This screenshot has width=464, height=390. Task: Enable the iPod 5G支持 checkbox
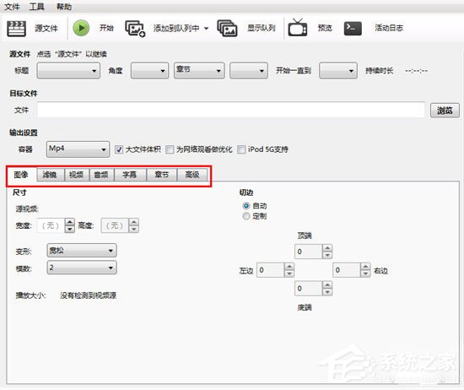tap(241, 149)
